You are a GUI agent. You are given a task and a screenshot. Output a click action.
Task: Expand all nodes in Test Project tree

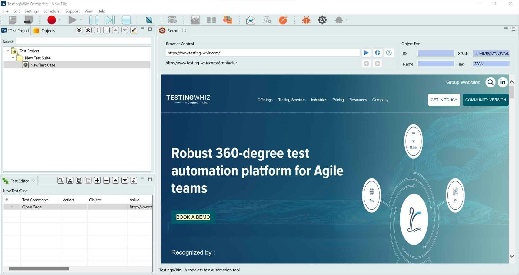[x=79, y=30]
